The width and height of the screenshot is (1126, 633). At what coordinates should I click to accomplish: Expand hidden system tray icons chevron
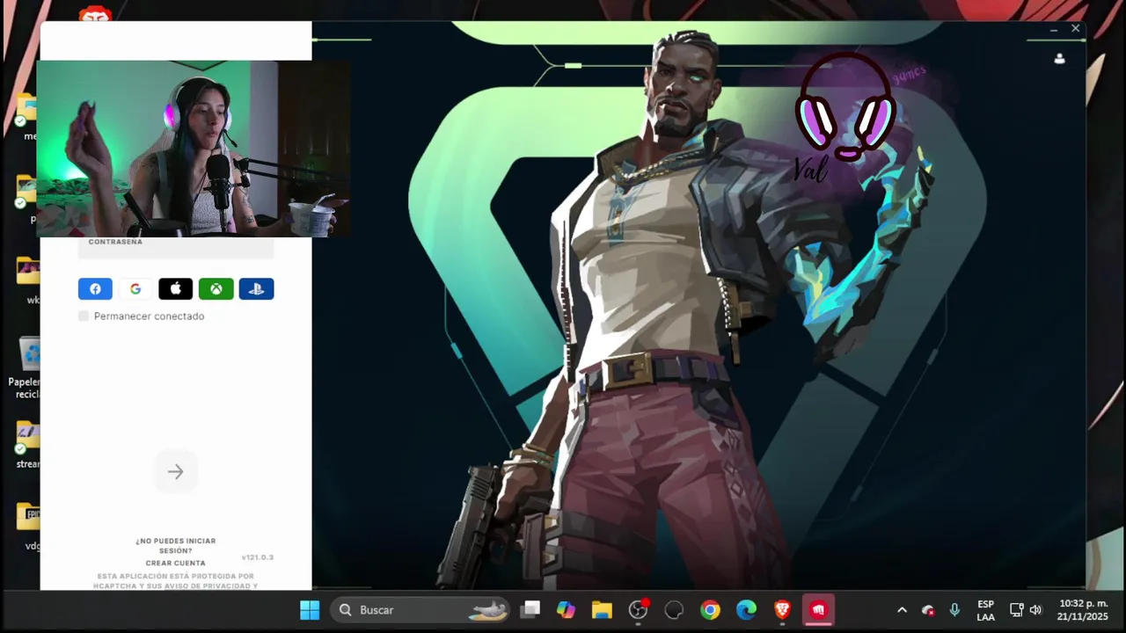click(x=902, y=610)
